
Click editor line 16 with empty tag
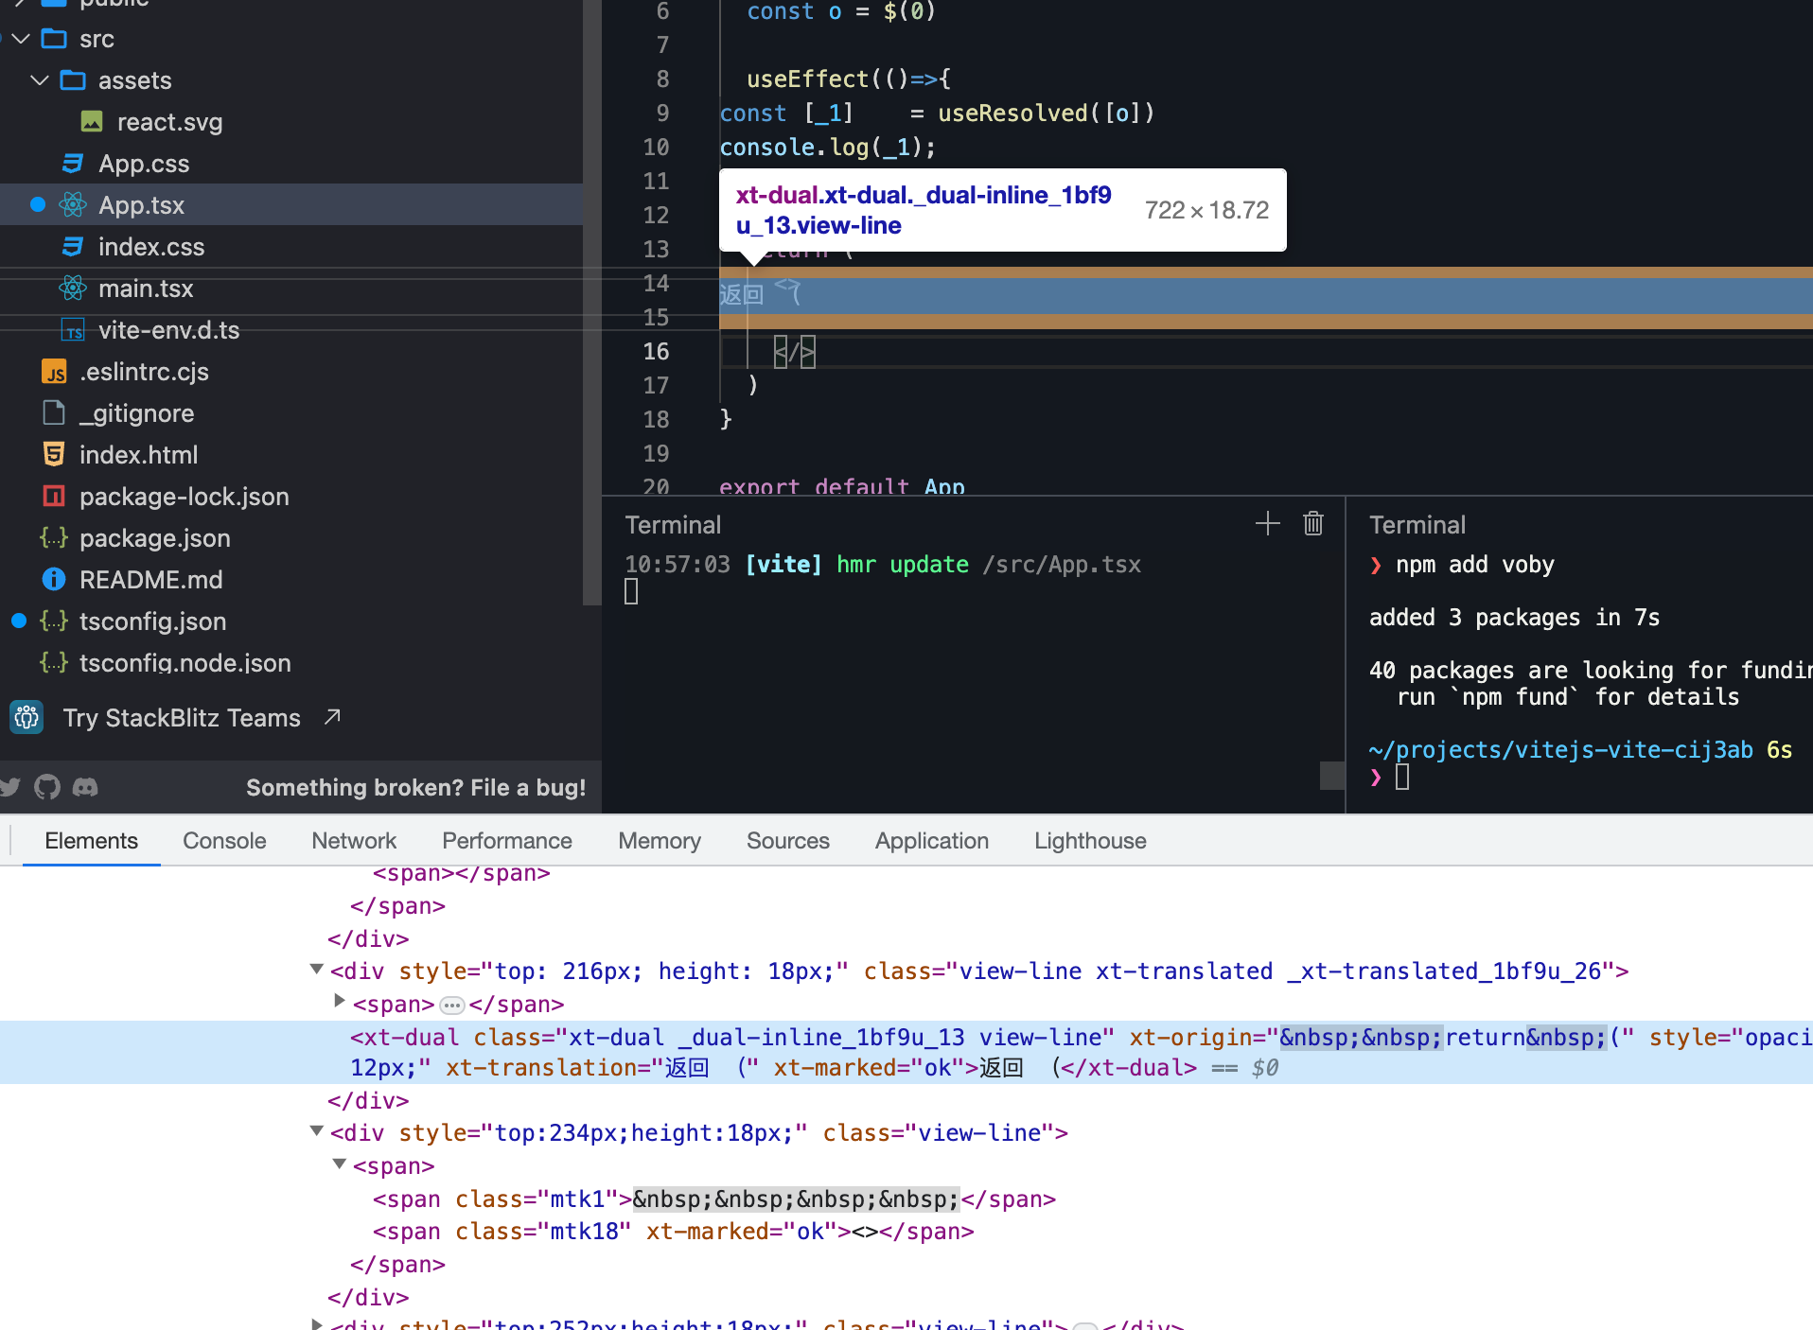click(x=1266, y=352)
